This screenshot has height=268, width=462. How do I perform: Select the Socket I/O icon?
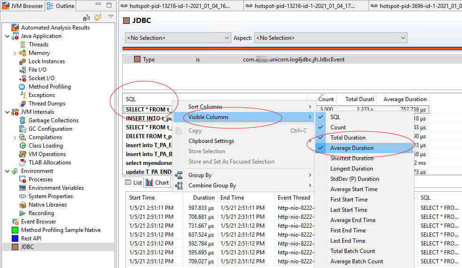pos(23,78)
